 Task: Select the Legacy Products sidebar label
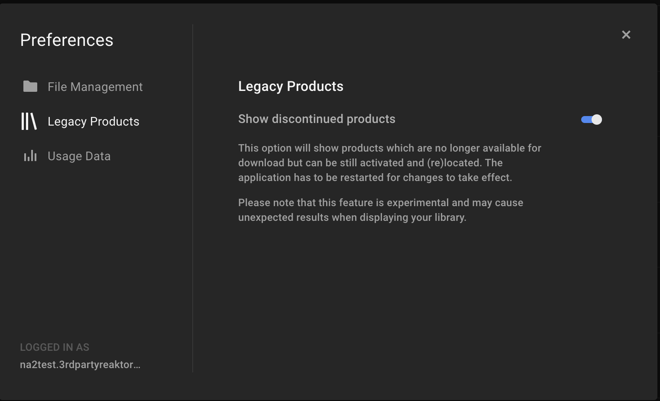[94, 121]
